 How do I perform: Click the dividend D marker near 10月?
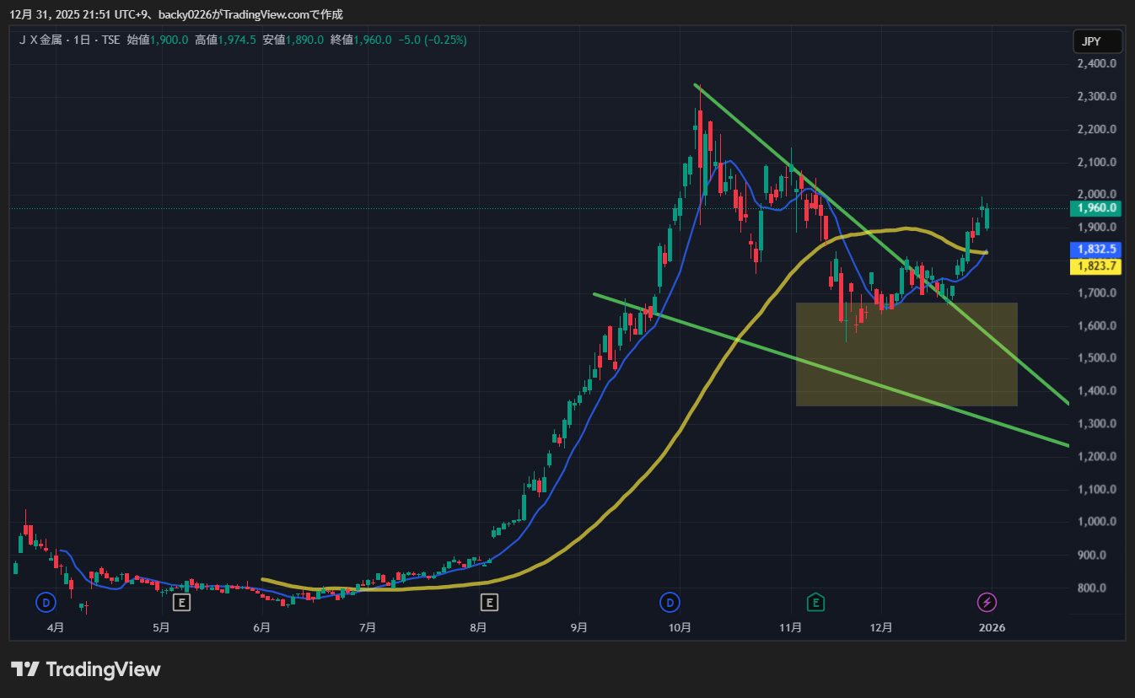tap(670, 602)
